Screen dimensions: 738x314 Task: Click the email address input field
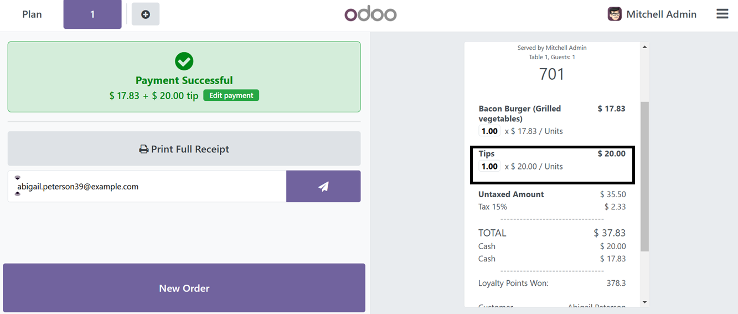[x=147, y=187]
